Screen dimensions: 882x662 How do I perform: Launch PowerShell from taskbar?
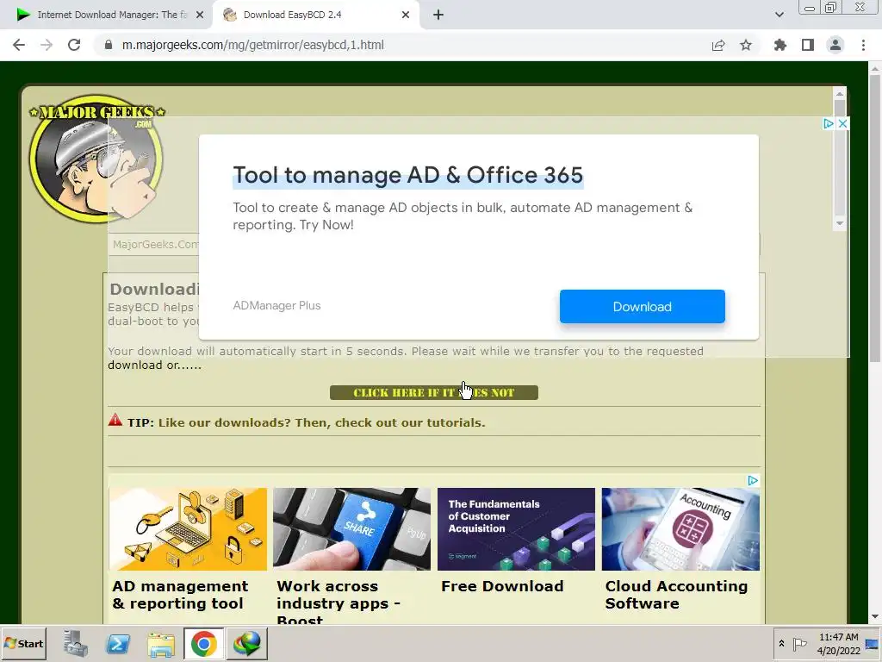[118, 643]
